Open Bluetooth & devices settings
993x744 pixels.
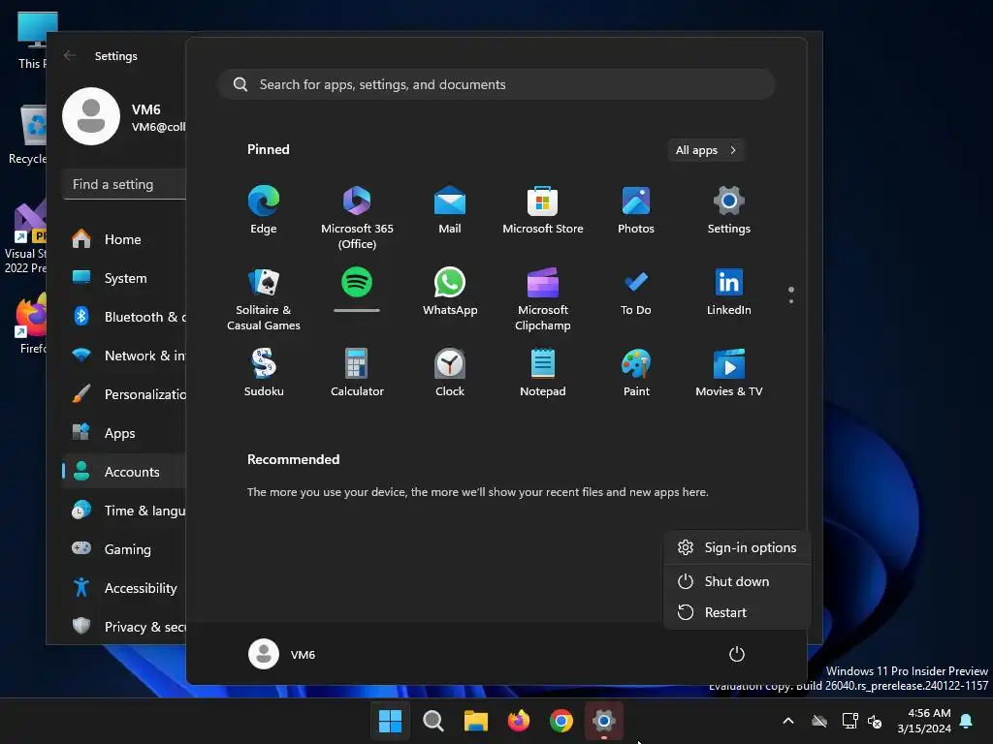tap(124, 317)
